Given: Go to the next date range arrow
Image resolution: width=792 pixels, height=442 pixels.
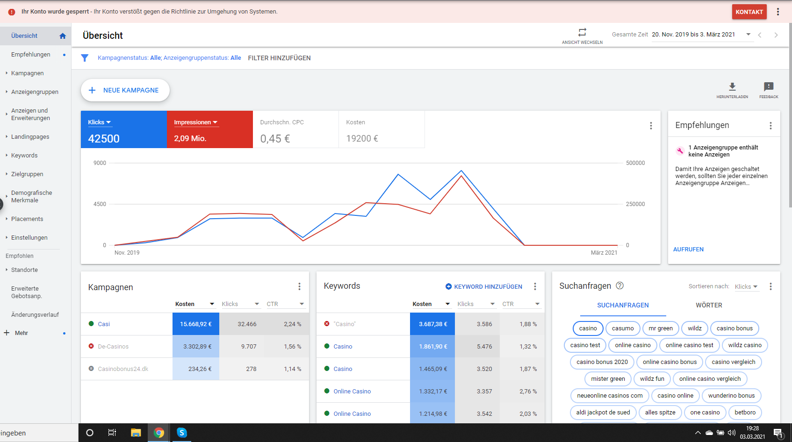Looking at the screenshot, I should (776, 35).
